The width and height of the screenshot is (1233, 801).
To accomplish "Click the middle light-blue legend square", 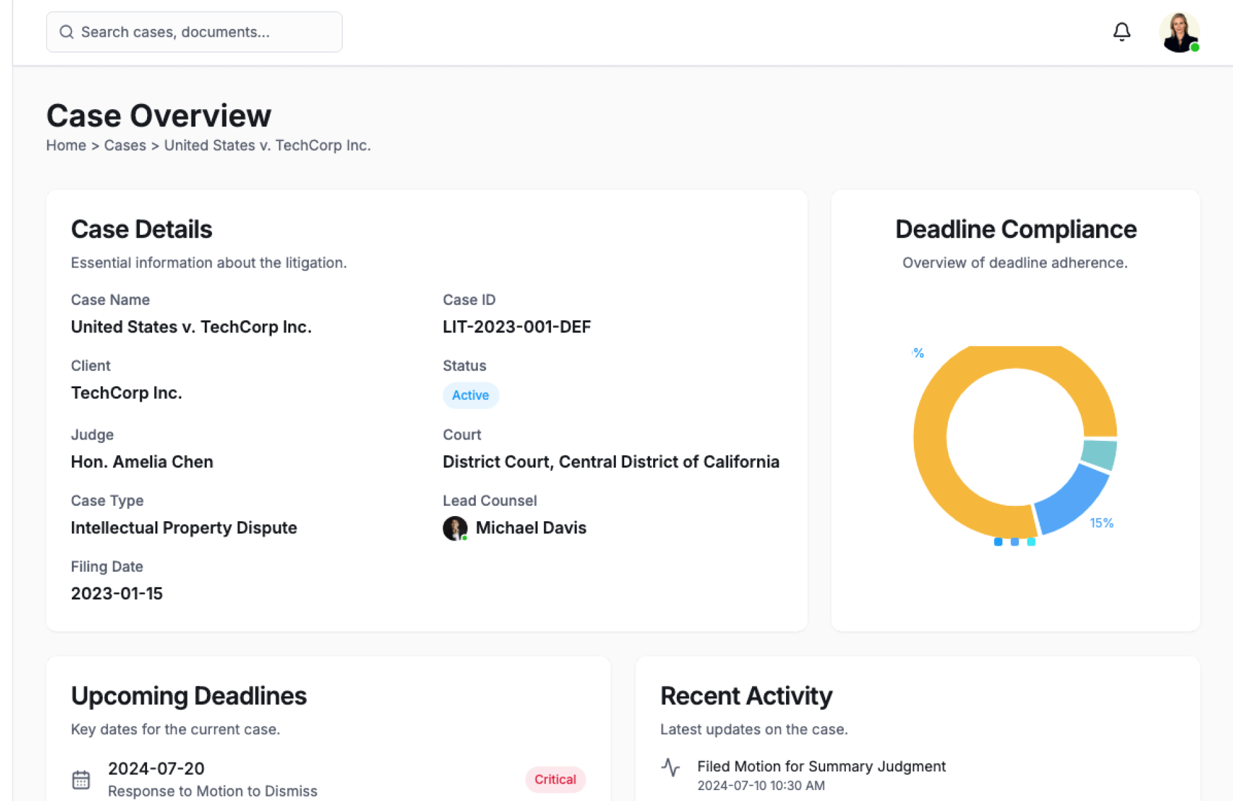I will (1015, 542).
